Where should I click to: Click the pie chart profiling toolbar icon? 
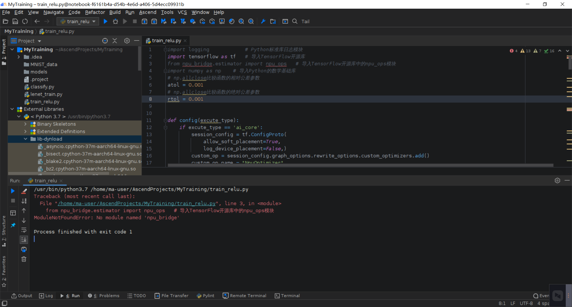(x=231, y=21)
